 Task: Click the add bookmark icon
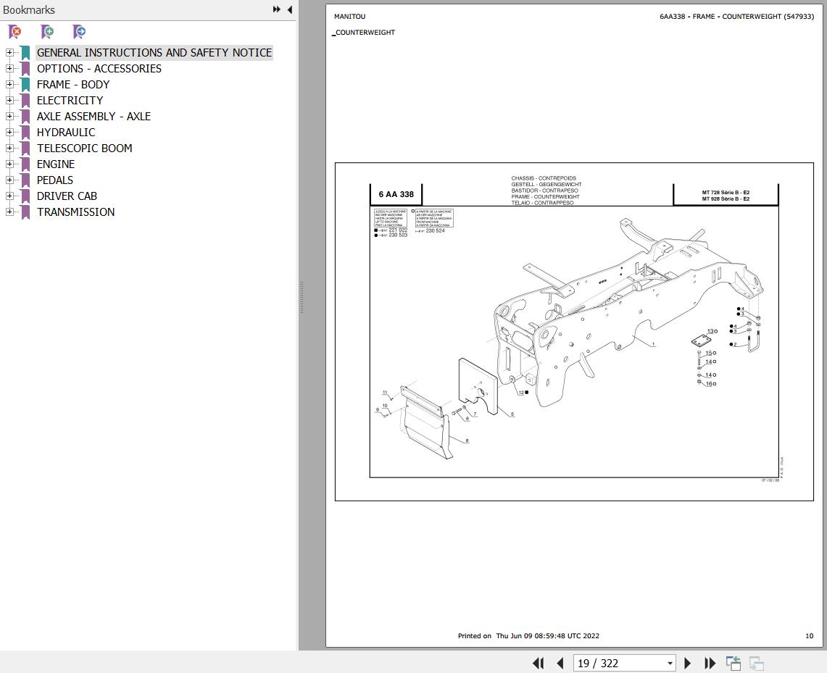point(47,32)
